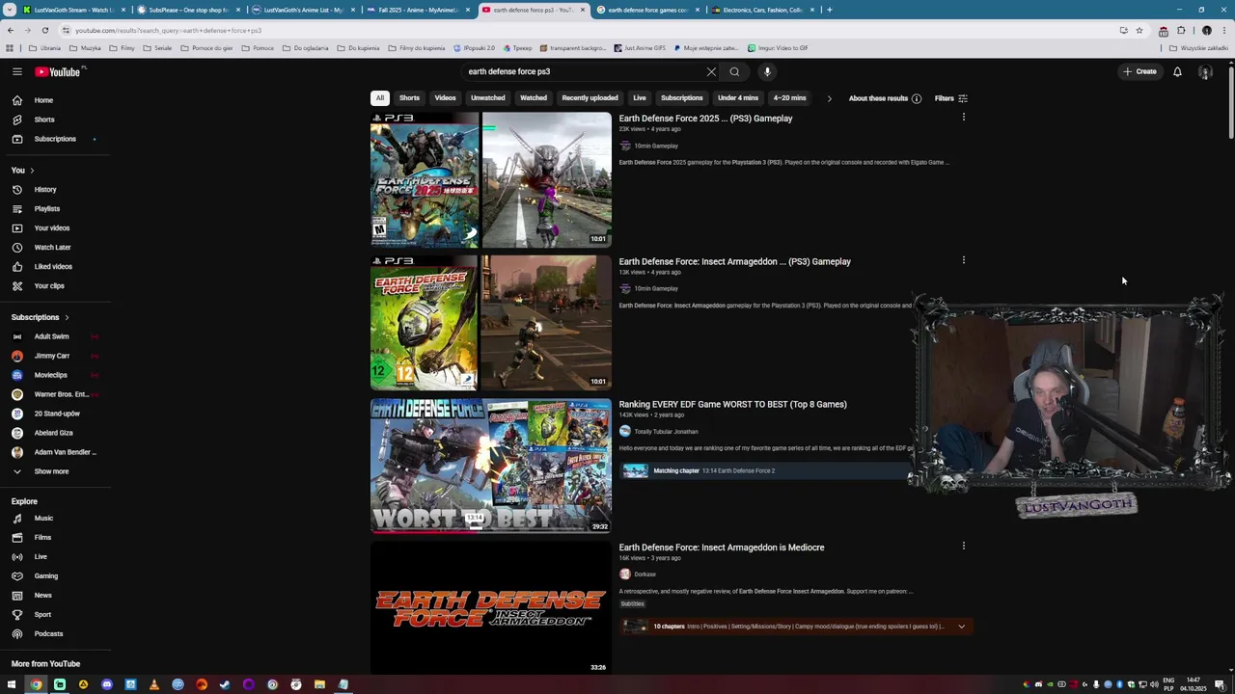The width and height of the screenshot is (1235, 694).
Task: Reload the page with the refresh button
Action: click(44, 30)
